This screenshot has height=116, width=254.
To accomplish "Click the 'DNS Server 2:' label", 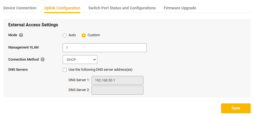I will 79,90.
